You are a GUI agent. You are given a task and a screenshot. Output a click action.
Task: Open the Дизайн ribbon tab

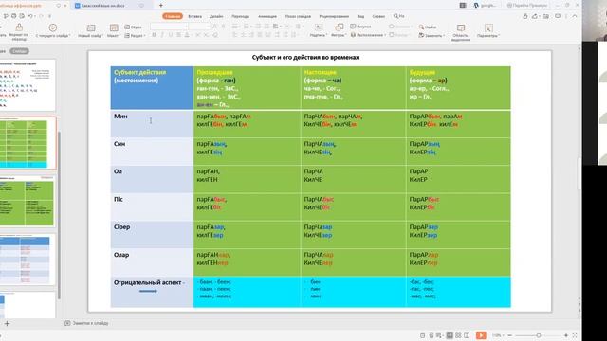(216, 16)
